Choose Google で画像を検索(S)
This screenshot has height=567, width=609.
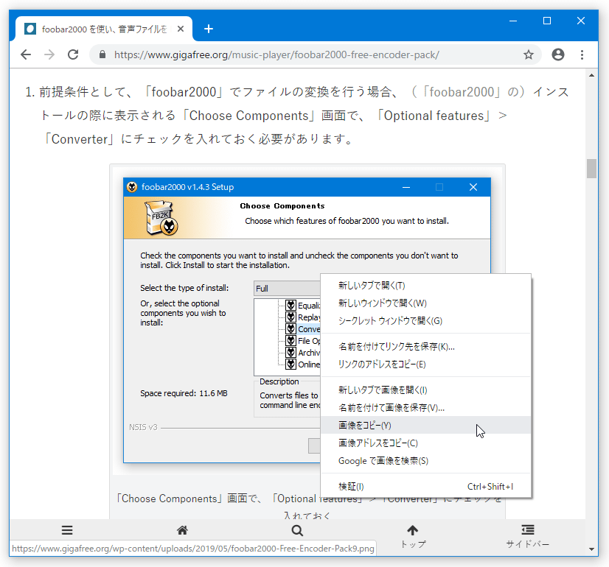point(425,461)
